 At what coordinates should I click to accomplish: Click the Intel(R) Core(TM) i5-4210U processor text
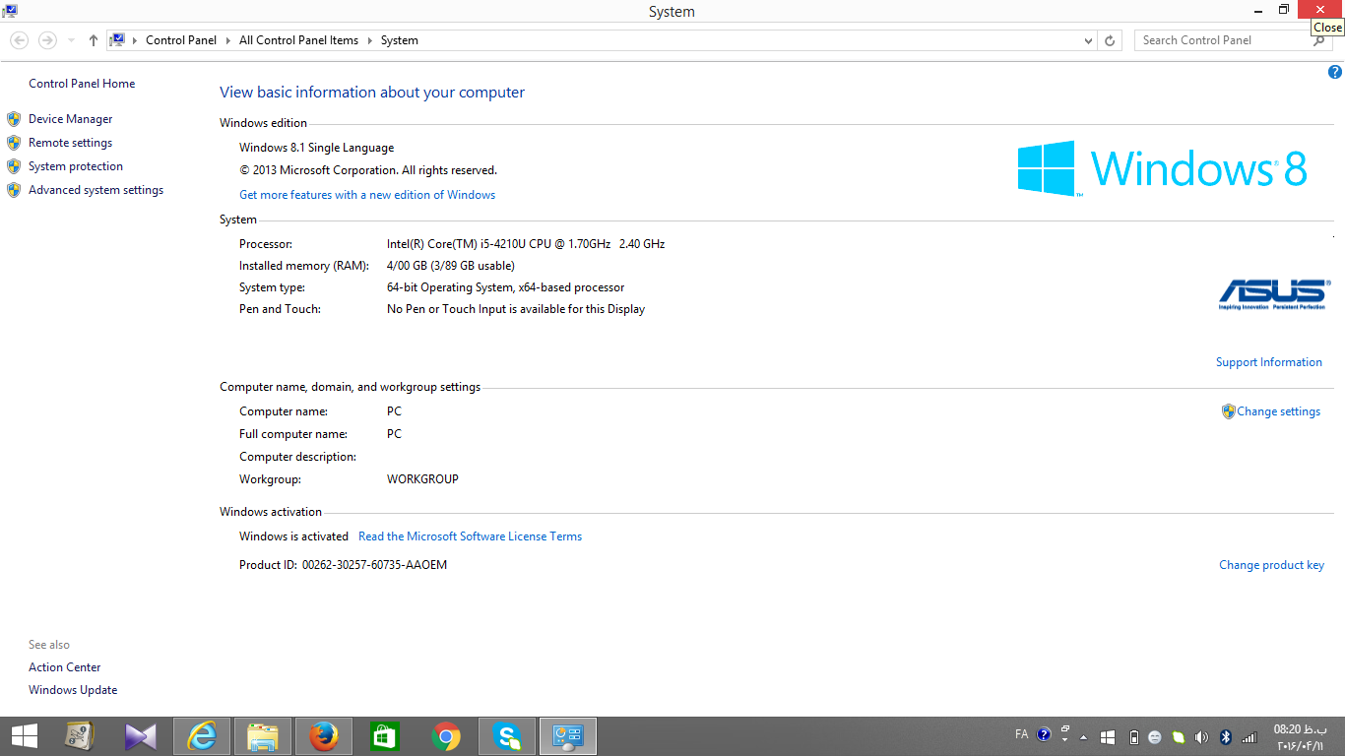click(526, 244)
